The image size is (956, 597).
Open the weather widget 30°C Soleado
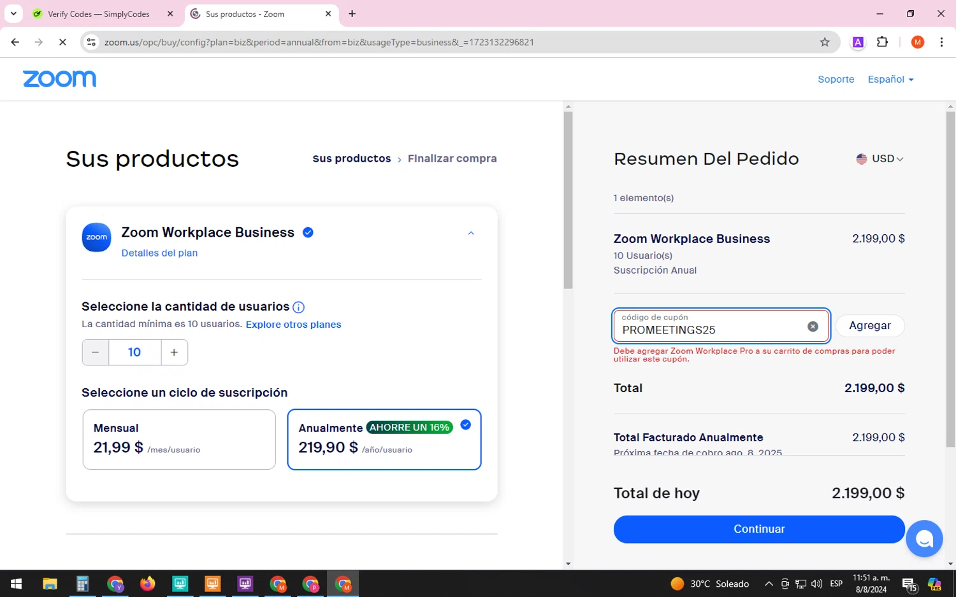[x=709, y=584]
